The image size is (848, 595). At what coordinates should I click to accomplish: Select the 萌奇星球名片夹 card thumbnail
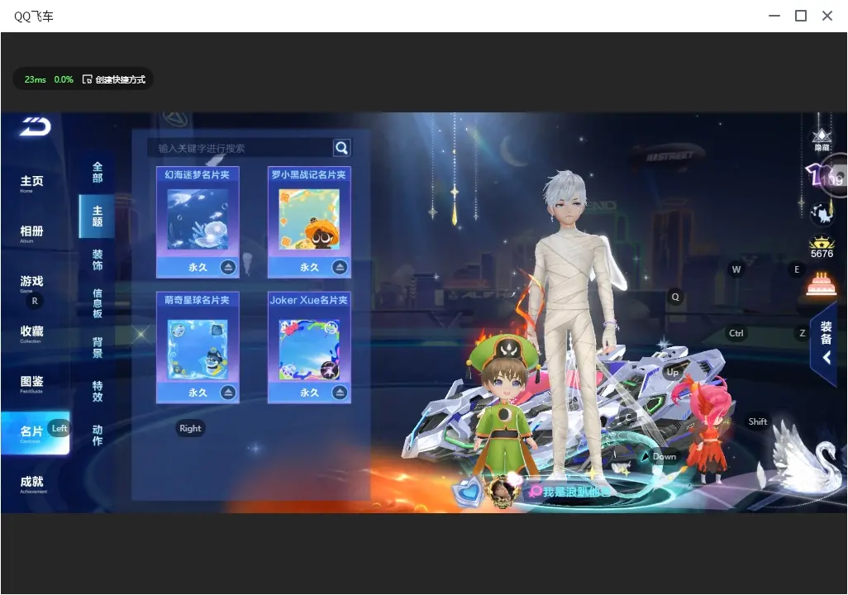click(198, 350)
